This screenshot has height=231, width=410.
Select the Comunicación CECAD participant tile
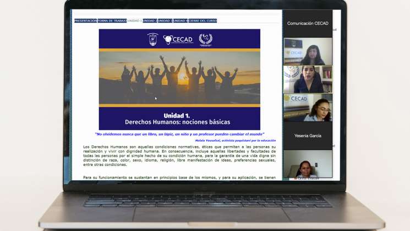tap(308, 23)
